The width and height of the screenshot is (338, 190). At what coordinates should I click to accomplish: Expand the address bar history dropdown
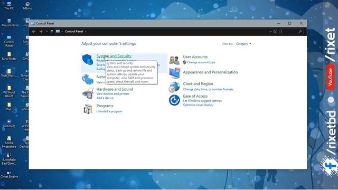(x=270, y=32)
